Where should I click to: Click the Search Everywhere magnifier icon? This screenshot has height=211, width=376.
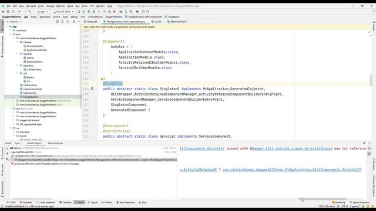pyautogui.click(x=148, y=12)
